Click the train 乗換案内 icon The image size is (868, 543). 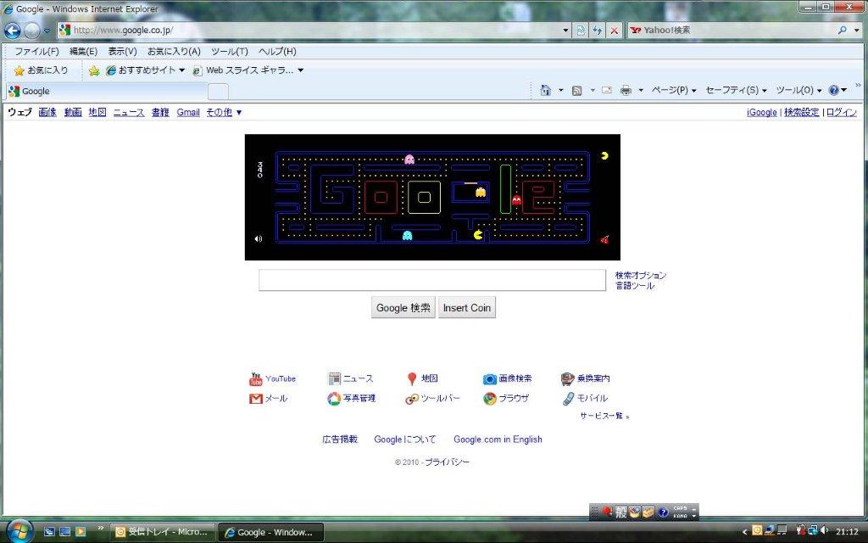pos(567,379)
